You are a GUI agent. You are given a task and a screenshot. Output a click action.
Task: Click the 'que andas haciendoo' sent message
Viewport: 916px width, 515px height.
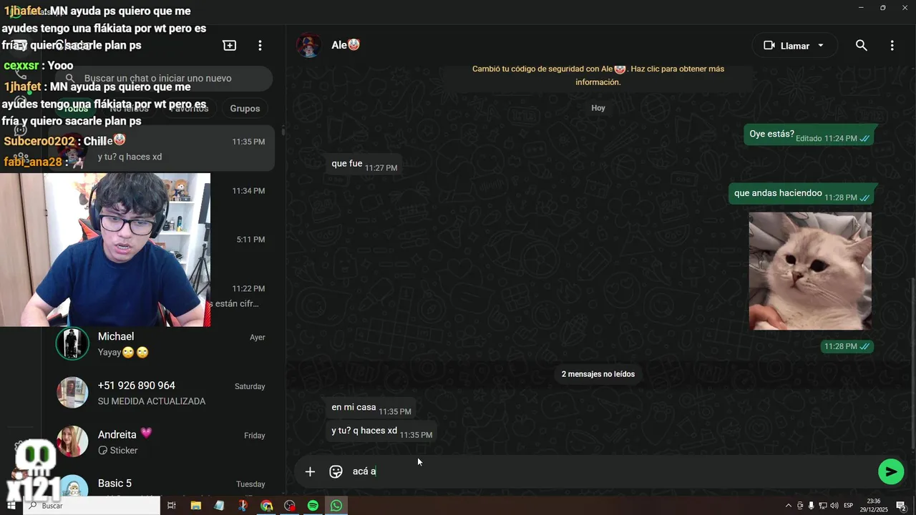tap(801, 194)
